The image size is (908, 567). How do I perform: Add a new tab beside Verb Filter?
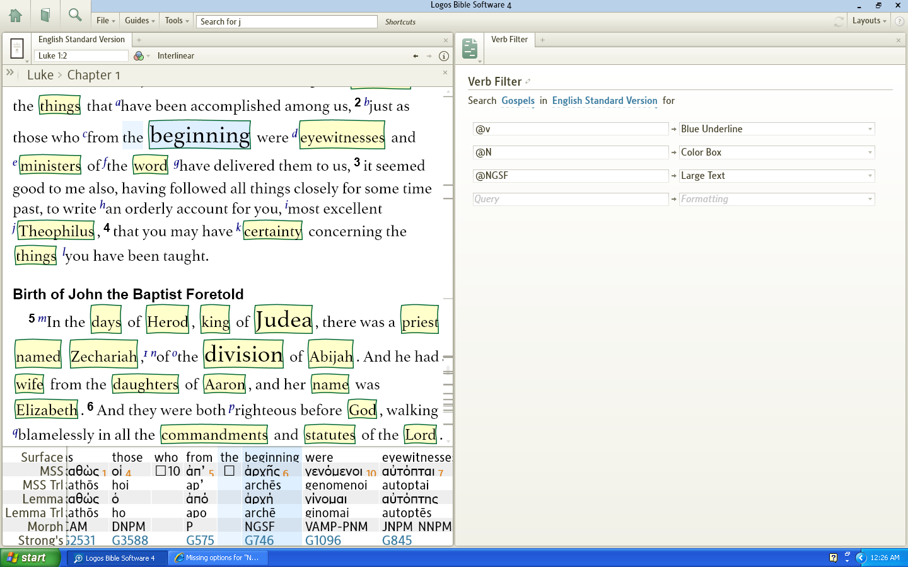coord(542,40)
